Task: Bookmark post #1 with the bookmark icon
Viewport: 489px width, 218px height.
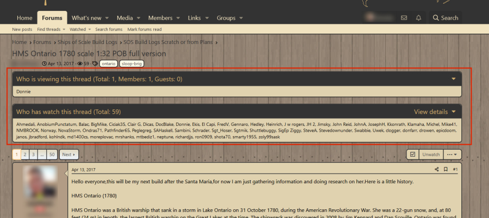Action: [446, 169]
